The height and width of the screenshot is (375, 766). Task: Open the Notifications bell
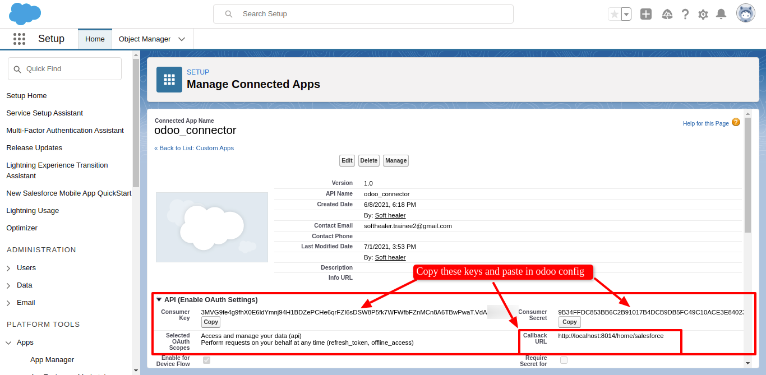721,14
